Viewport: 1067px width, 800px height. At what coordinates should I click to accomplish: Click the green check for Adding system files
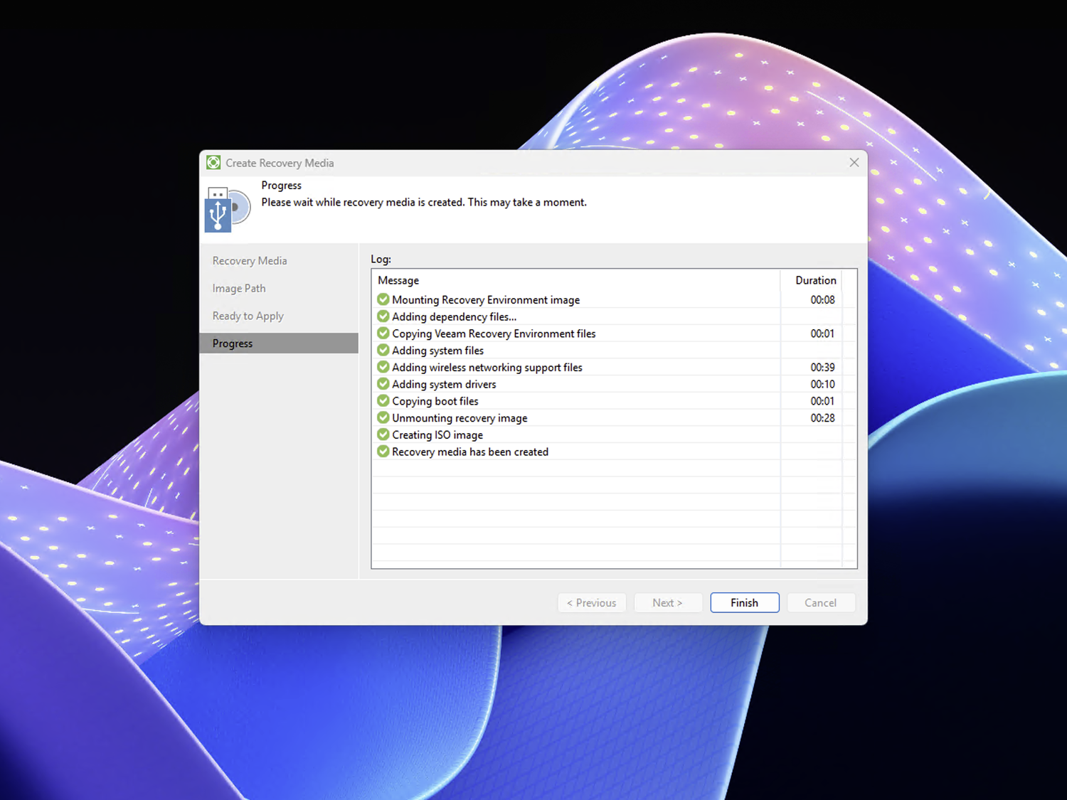[x=383, y=350]
